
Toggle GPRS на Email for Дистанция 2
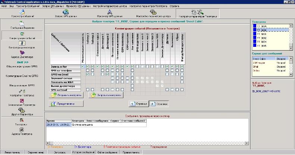pos(107,74)
